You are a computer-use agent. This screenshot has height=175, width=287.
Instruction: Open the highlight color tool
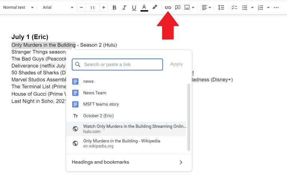click(155, 7)
